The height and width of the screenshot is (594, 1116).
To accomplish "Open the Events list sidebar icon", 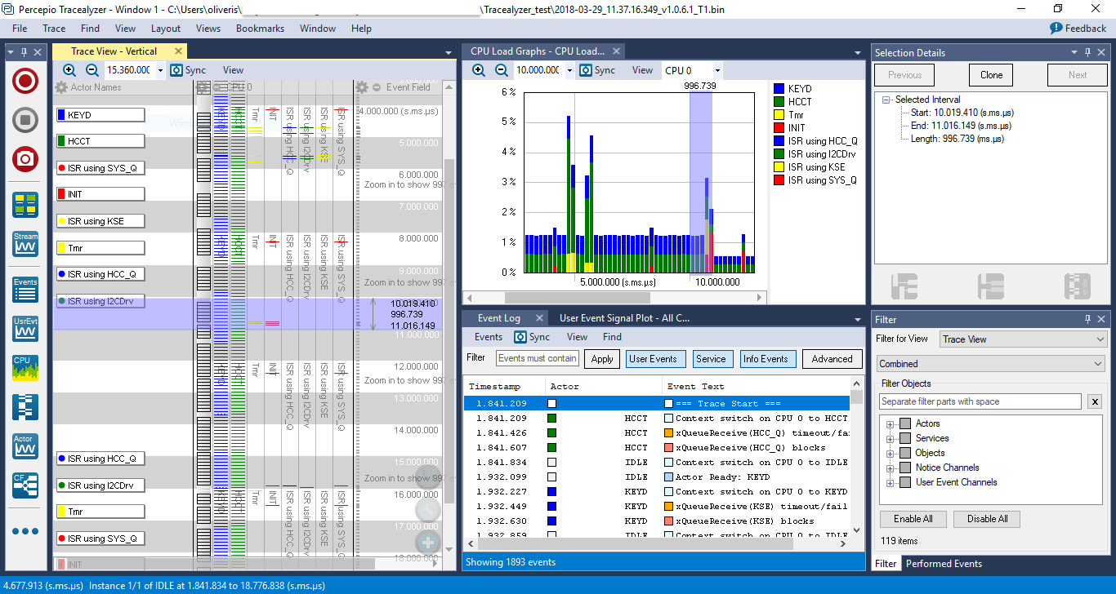I will [x=25, y=289].
